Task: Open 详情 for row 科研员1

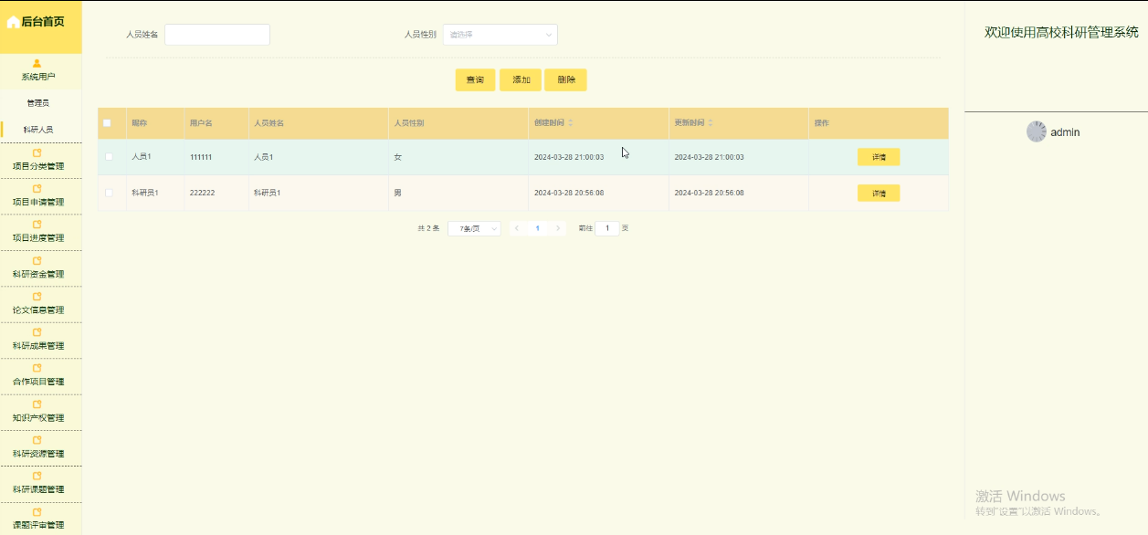Action: (x=879, y=193)
